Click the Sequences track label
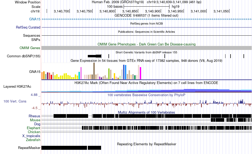 [x=32, y=36]
